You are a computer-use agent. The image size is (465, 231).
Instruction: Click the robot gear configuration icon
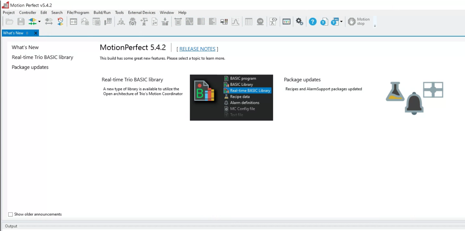tap(133, 22)
